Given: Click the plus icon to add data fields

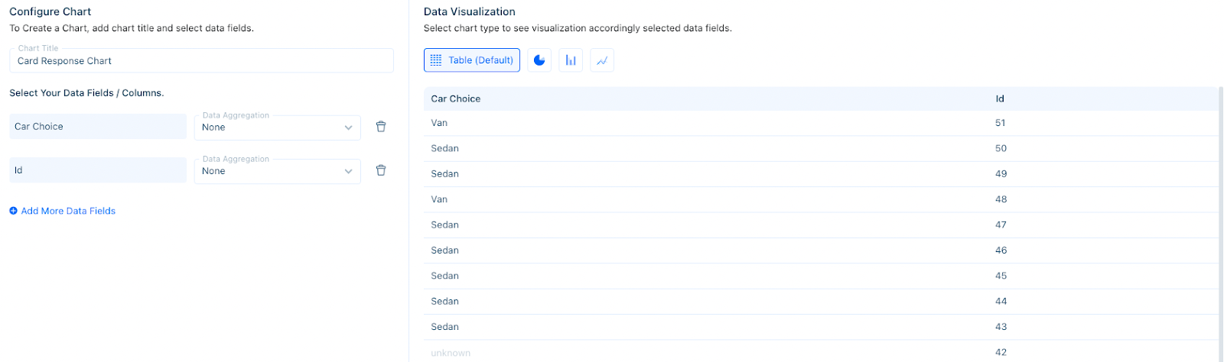Looking at the screenshot, I should pyautogui.click(x=13, y=211).
